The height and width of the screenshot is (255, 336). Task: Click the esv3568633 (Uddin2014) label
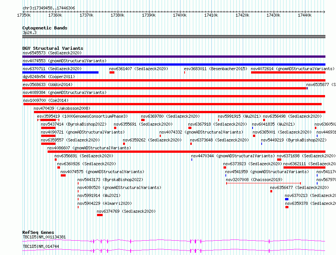(x=48, y=84)
